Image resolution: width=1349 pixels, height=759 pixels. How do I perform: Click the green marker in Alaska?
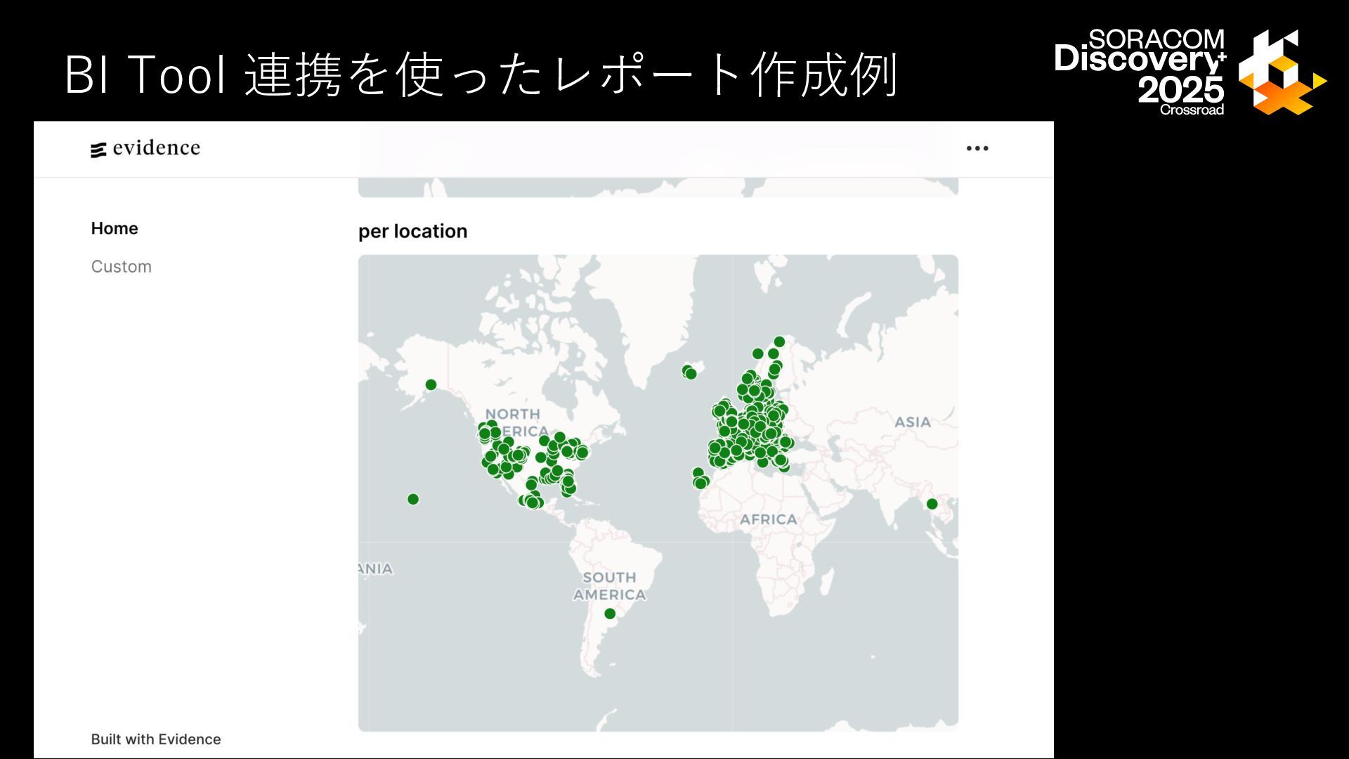(431, 384)
